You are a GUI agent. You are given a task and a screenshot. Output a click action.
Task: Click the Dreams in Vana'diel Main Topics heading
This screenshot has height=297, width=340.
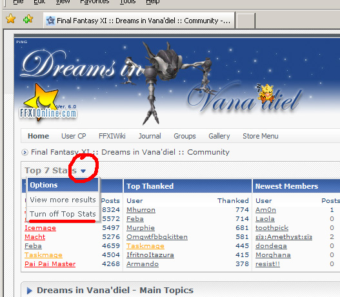point(115,291)
